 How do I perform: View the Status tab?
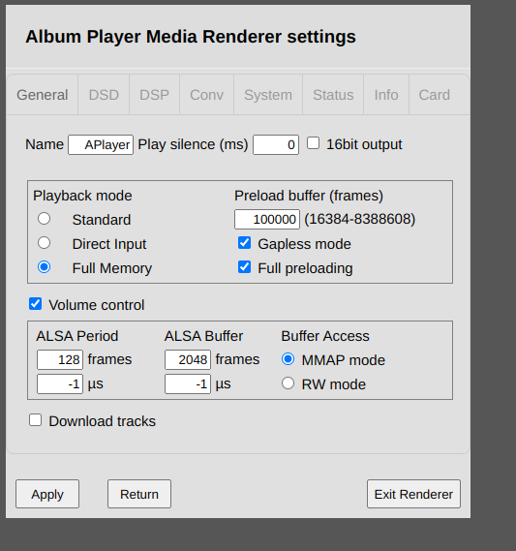point(333,95)
